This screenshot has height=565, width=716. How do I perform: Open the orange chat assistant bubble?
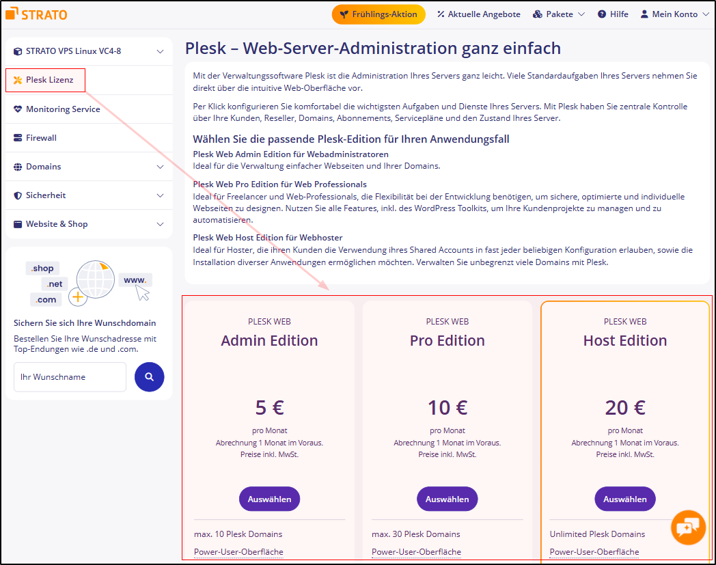pyautogui.click(x=688, y=527)
